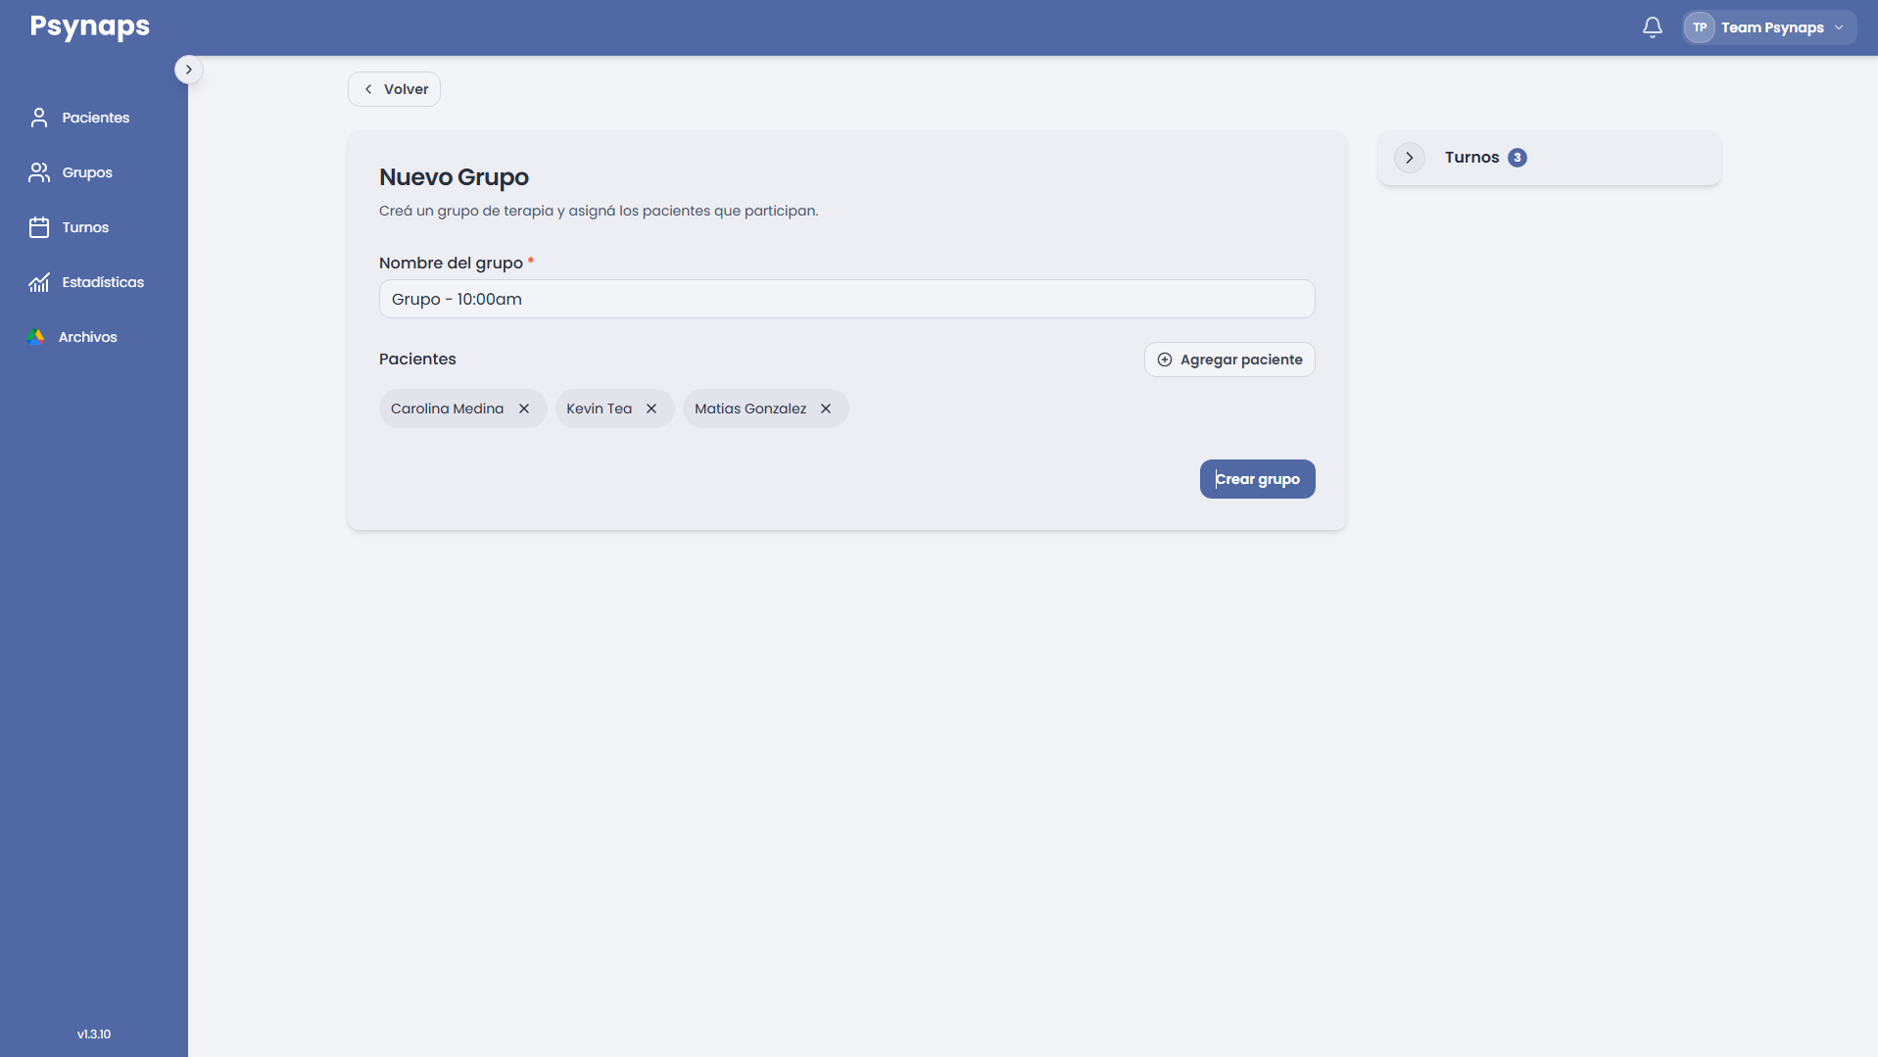The height and width of the screenshot is (1057, 1878).
Task: Remove Carolina Medina from the group
Action: pyautogui.click(x=524, y=408)
